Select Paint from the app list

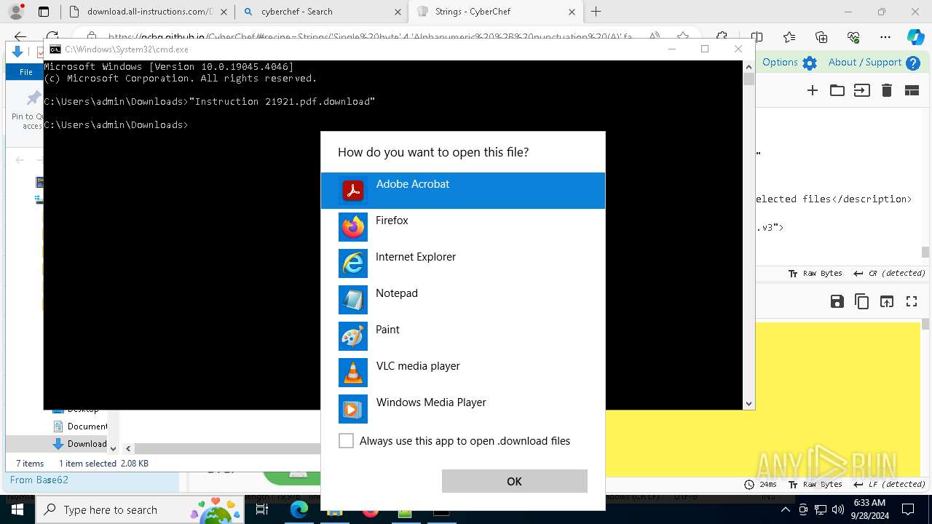pyautogui.click(x=463, y=336)
